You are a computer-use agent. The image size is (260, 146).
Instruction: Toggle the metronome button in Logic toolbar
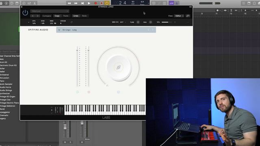click(x=177, y=3)
